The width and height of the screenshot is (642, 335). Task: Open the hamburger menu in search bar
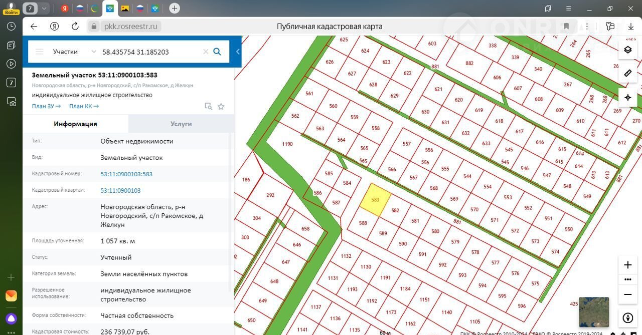[40, 52]
